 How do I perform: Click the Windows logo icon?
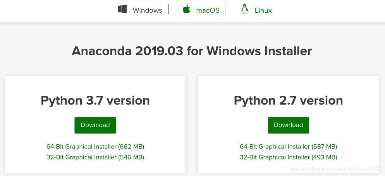122,10
